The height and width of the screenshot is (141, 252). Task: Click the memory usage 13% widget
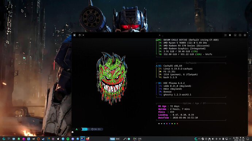[140, 139]
